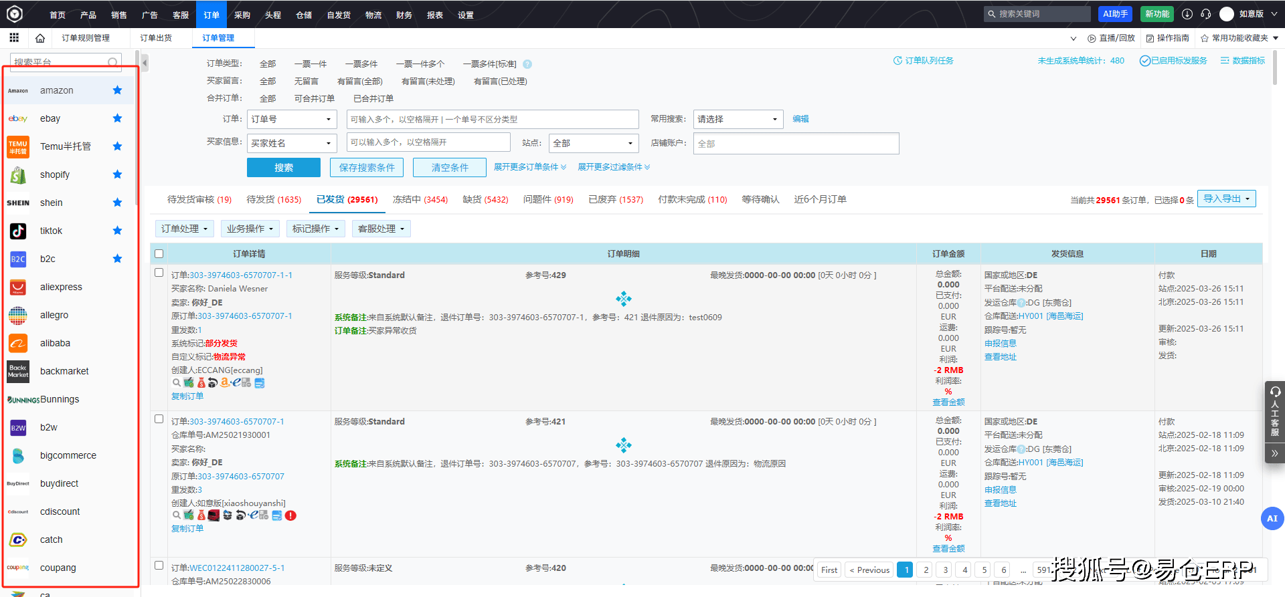The width and height of the screenshot is (1285, 597).
Task: Open the 业务操作 dropdown menu
Action: (x=250, y=229)
